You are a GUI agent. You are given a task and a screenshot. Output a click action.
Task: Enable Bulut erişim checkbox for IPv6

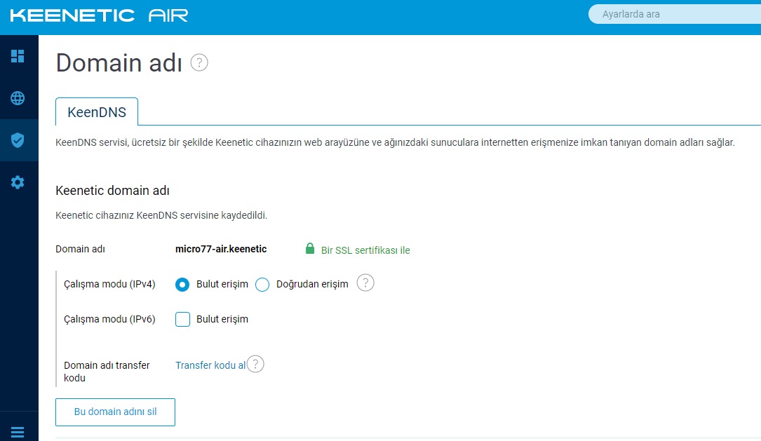click(182, 319)
